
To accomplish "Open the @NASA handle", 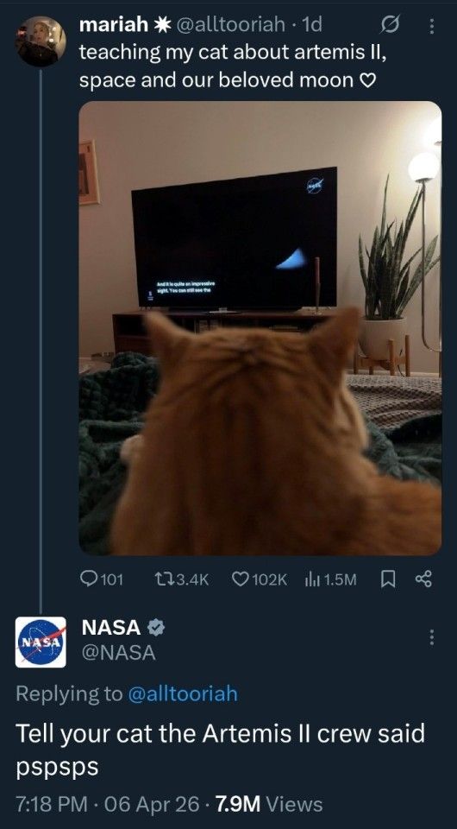I will (119, 654).
